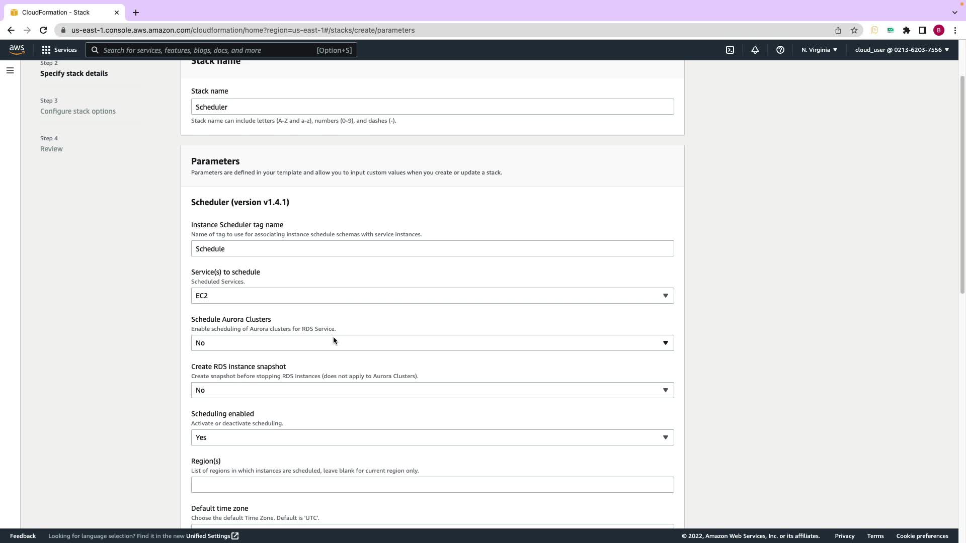Expand Service(s) to schedule EC2 dropdown
This screenshot has width=966, height=543.
(x=432, y=296)
